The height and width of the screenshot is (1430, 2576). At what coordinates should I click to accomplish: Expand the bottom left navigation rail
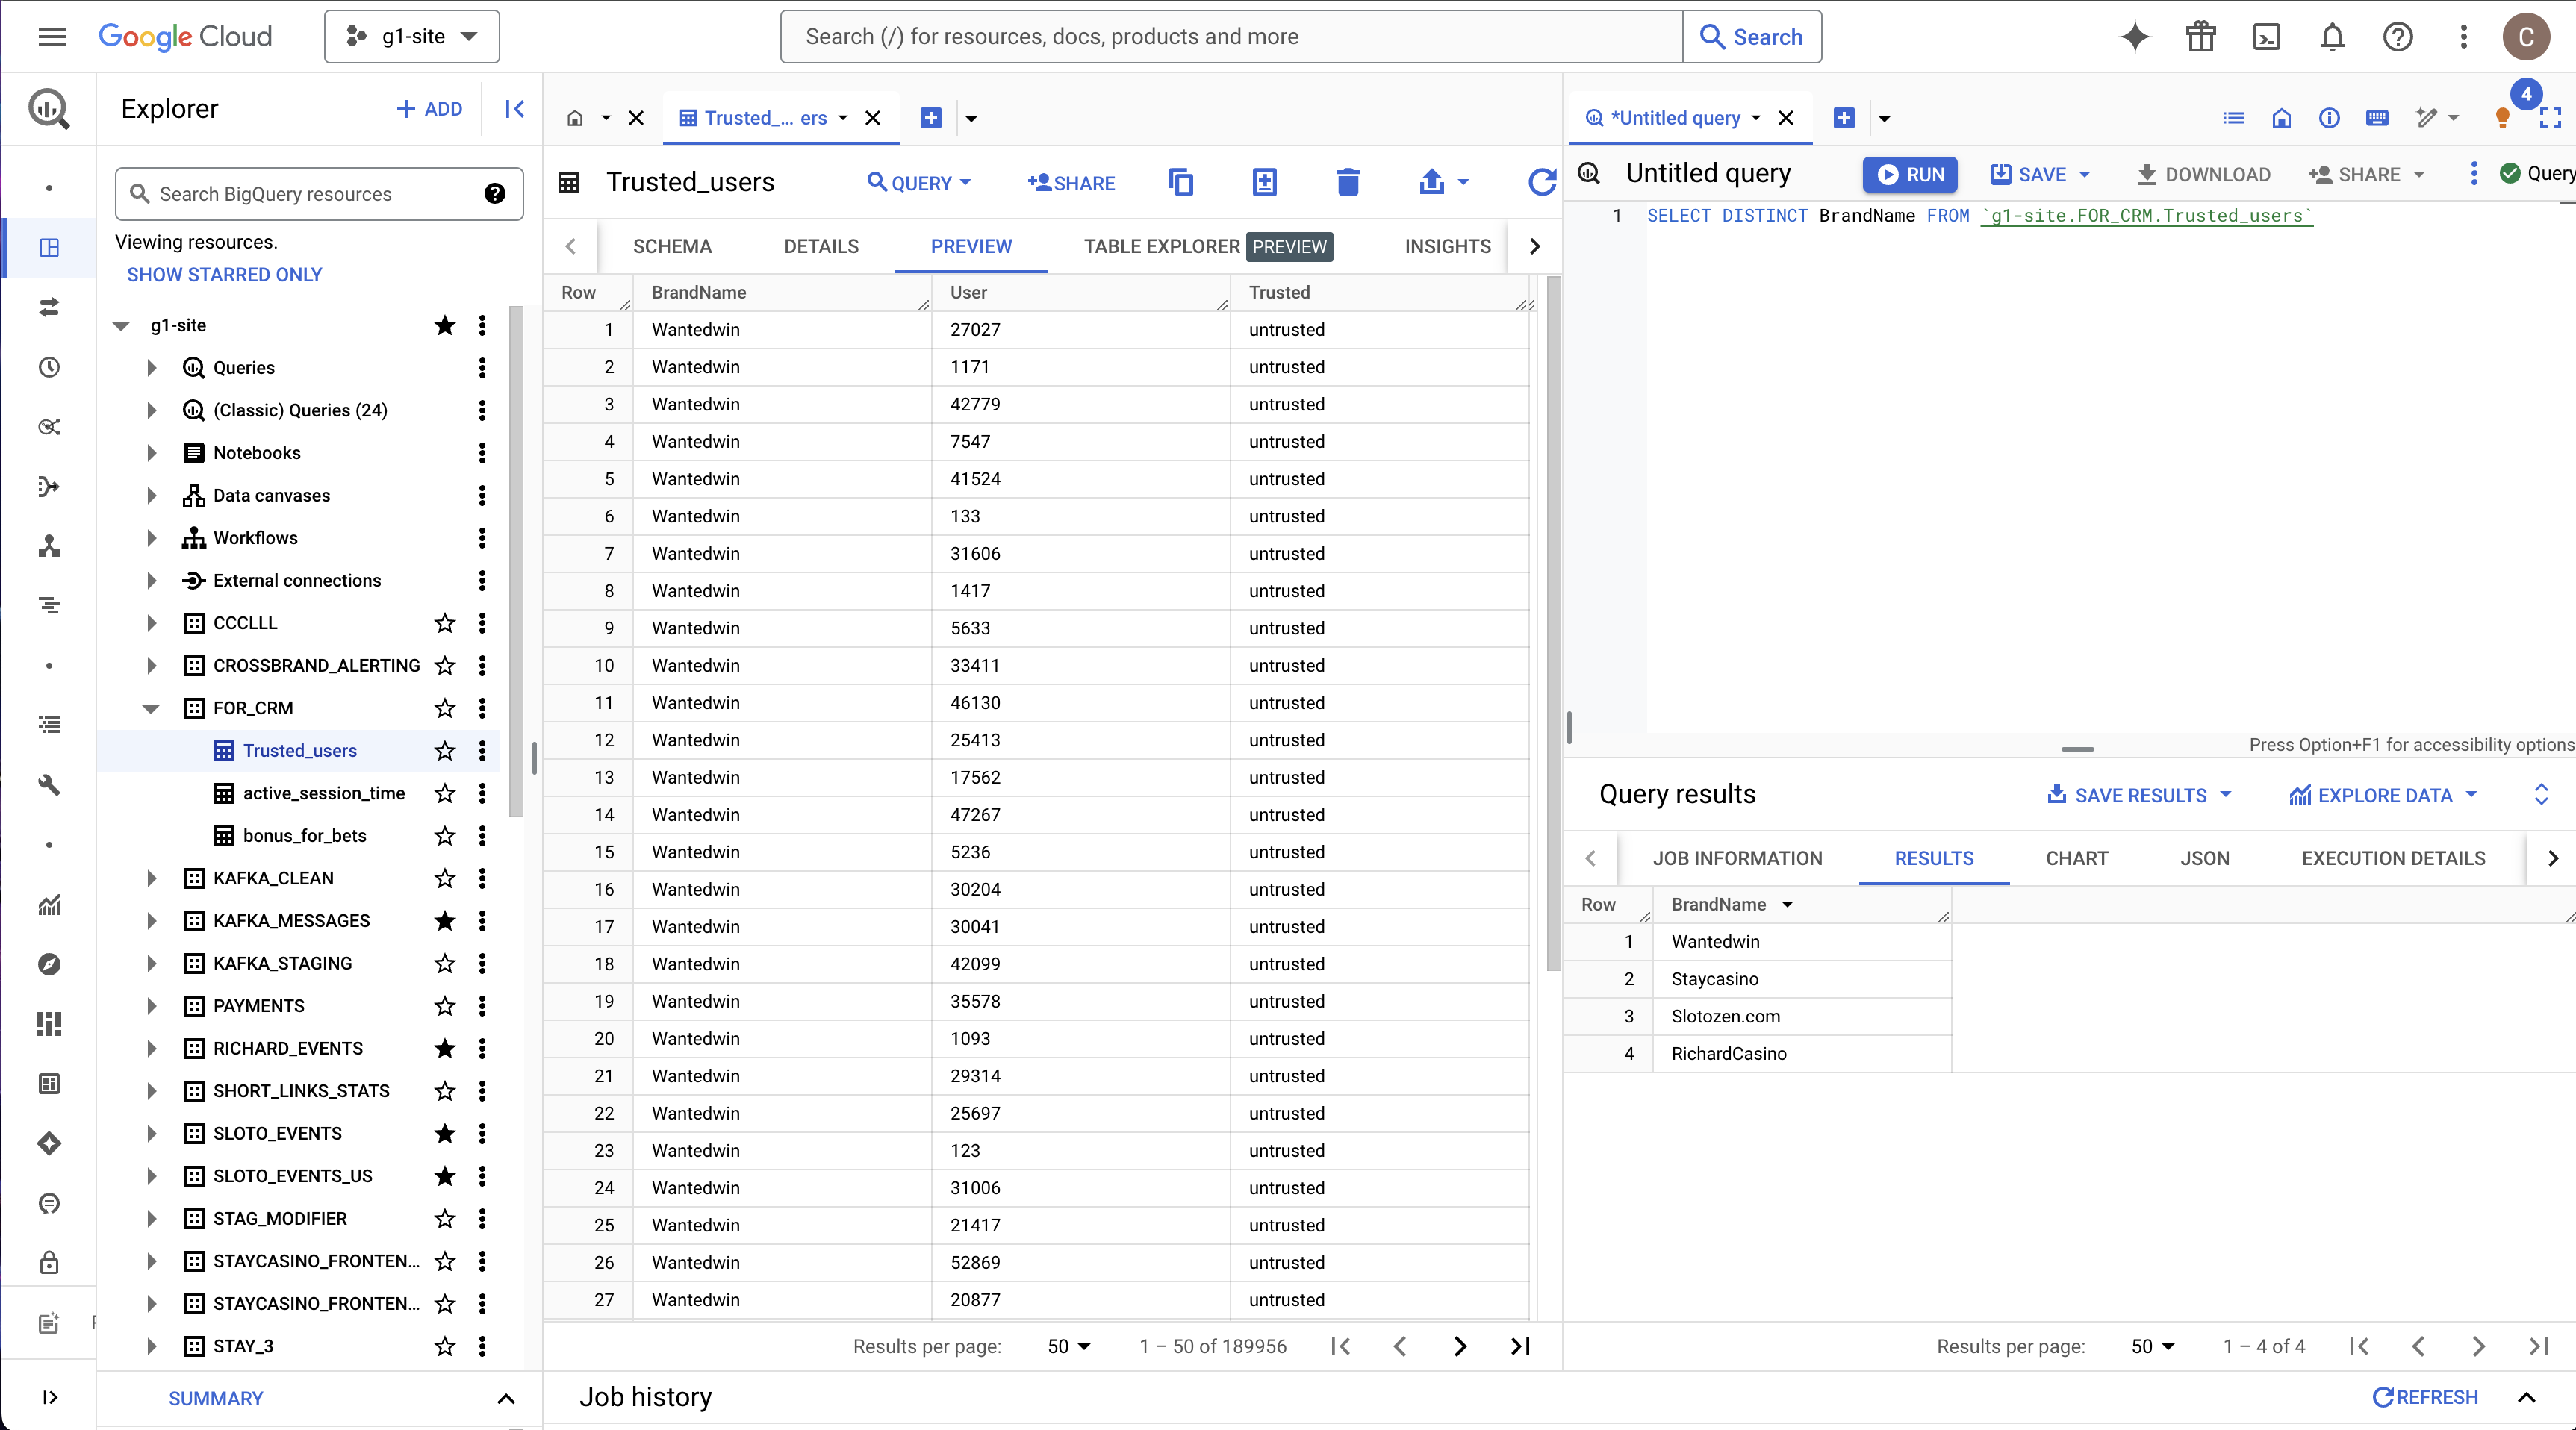50,1397
